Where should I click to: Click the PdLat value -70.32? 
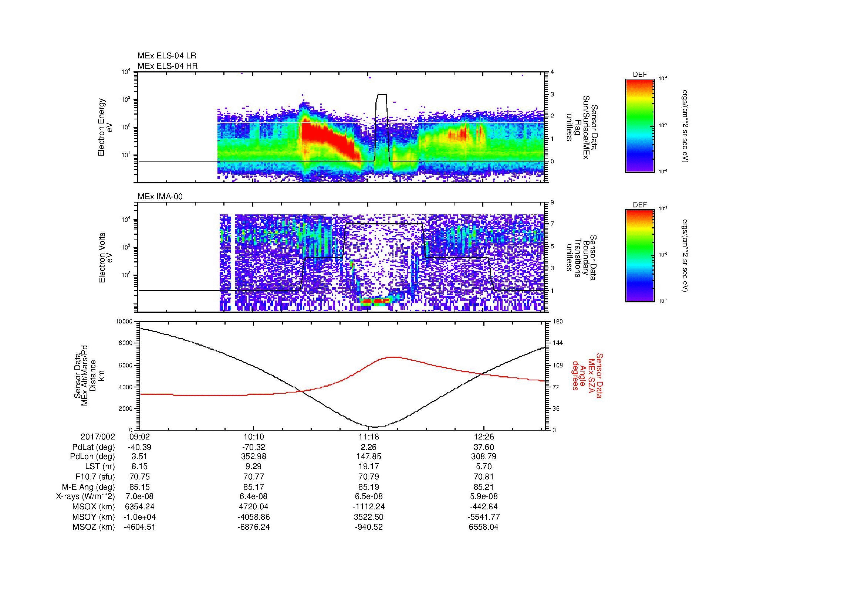point(254,447)
